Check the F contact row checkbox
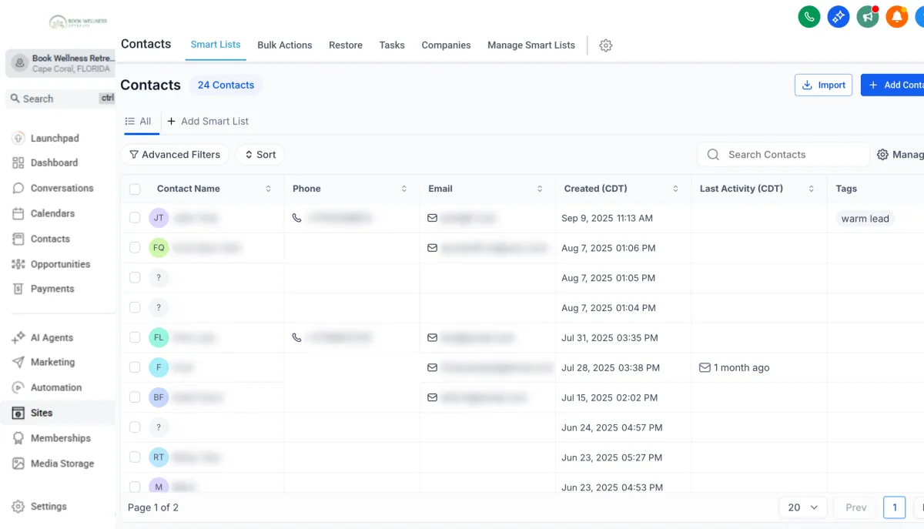The height and width of the screenshot is (529, 924). point(135,367)
